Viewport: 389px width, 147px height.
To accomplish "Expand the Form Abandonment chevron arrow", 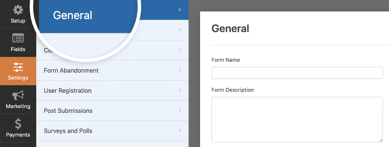I will coord(180,70).
